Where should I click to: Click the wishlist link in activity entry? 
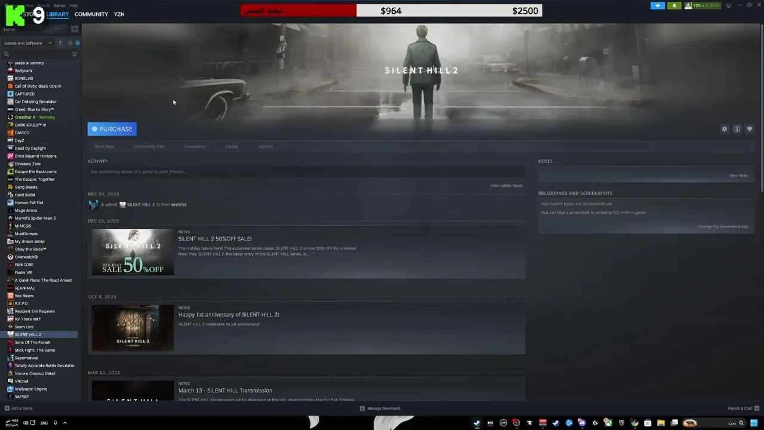(x=179, y=204)
